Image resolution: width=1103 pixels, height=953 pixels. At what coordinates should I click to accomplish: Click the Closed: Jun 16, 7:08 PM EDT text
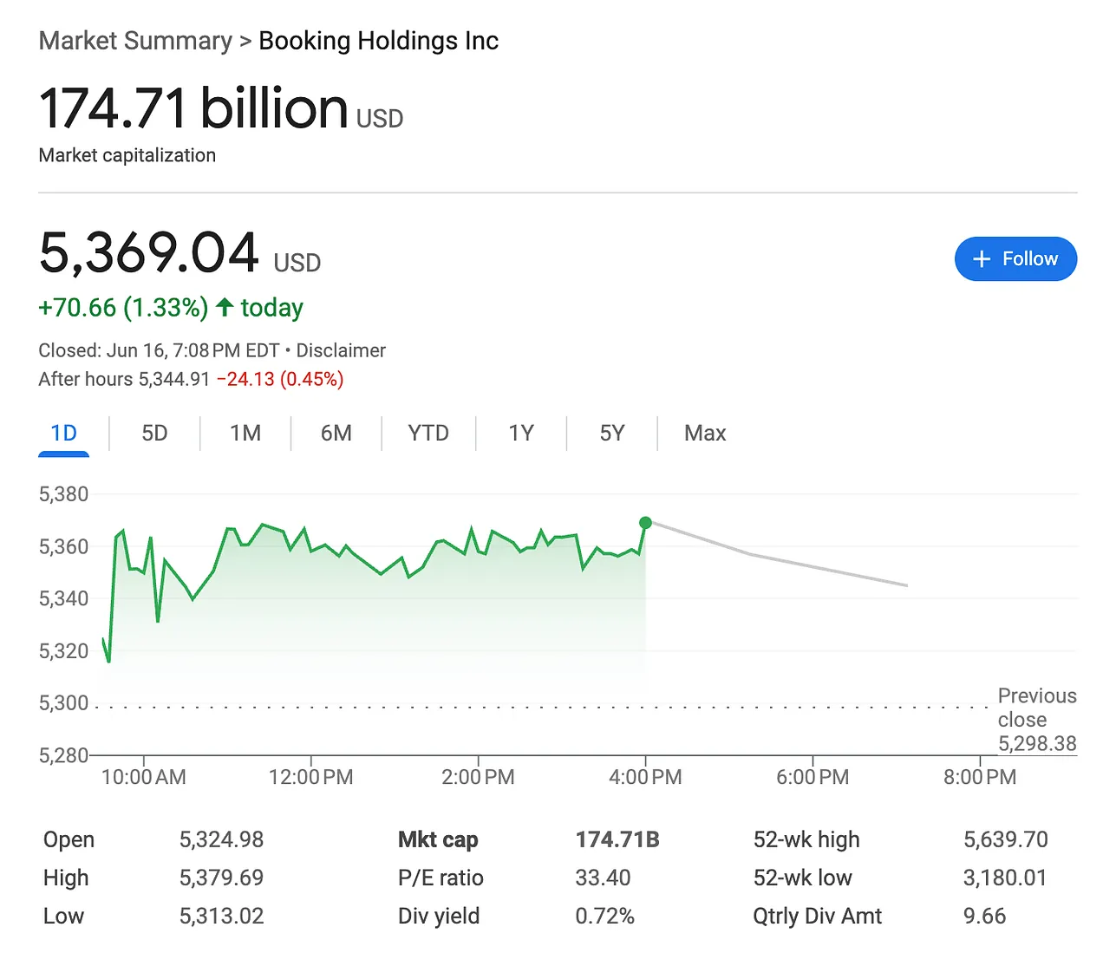[x=159, y=350]
